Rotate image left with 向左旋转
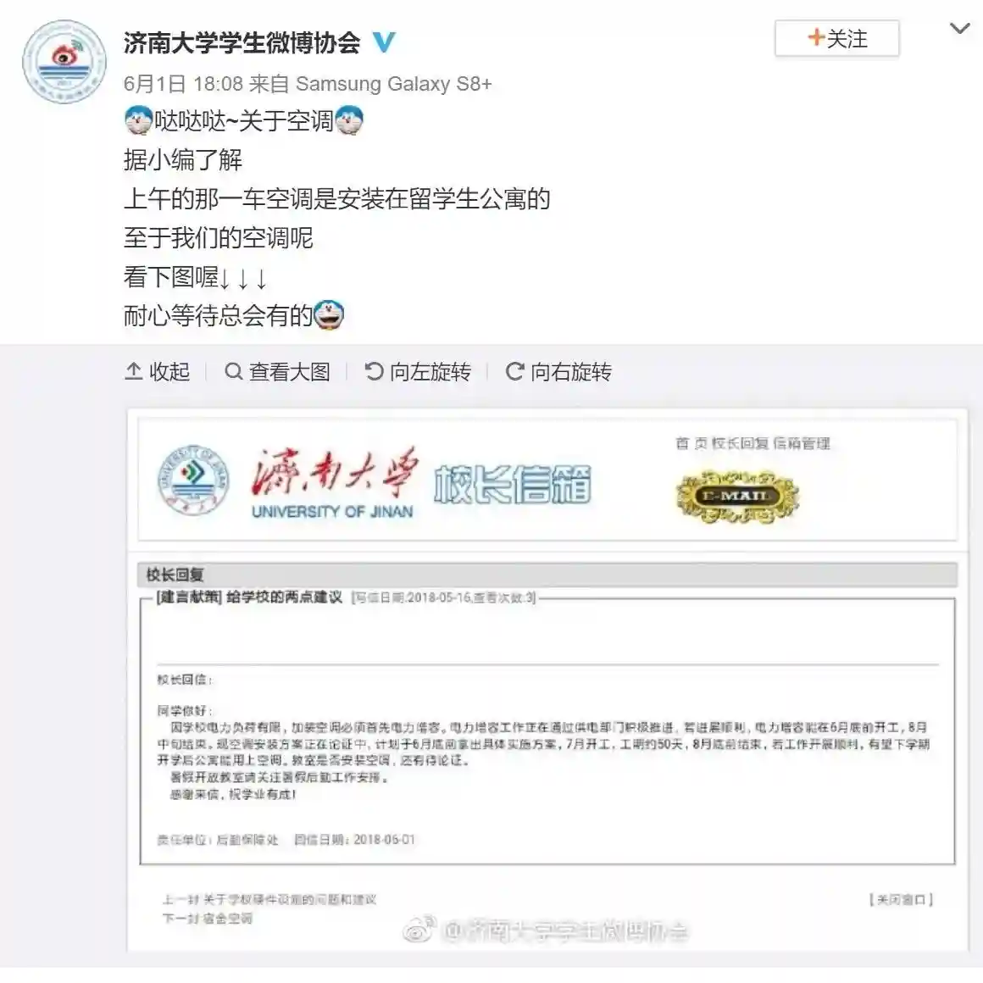Screen dimensions: 983x983 tap(418, 372)
